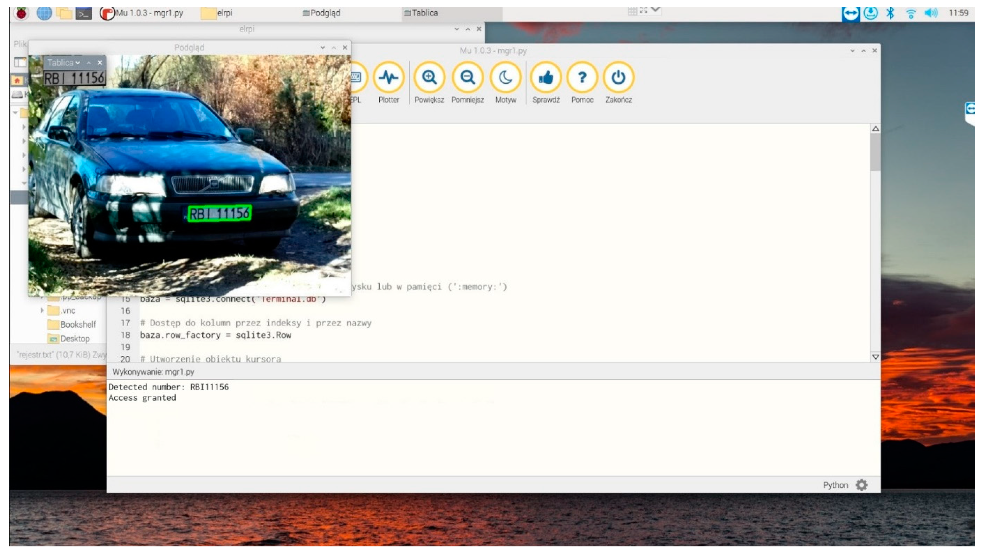983x554 pixels.
Task: Open Mu settings with the gear icon
Action: pos(862,484)
